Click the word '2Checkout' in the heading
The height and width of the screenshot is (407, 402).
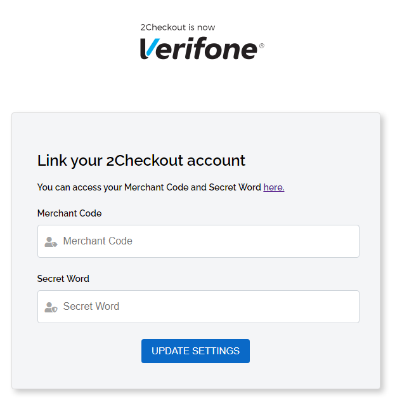tap(145, 161)
